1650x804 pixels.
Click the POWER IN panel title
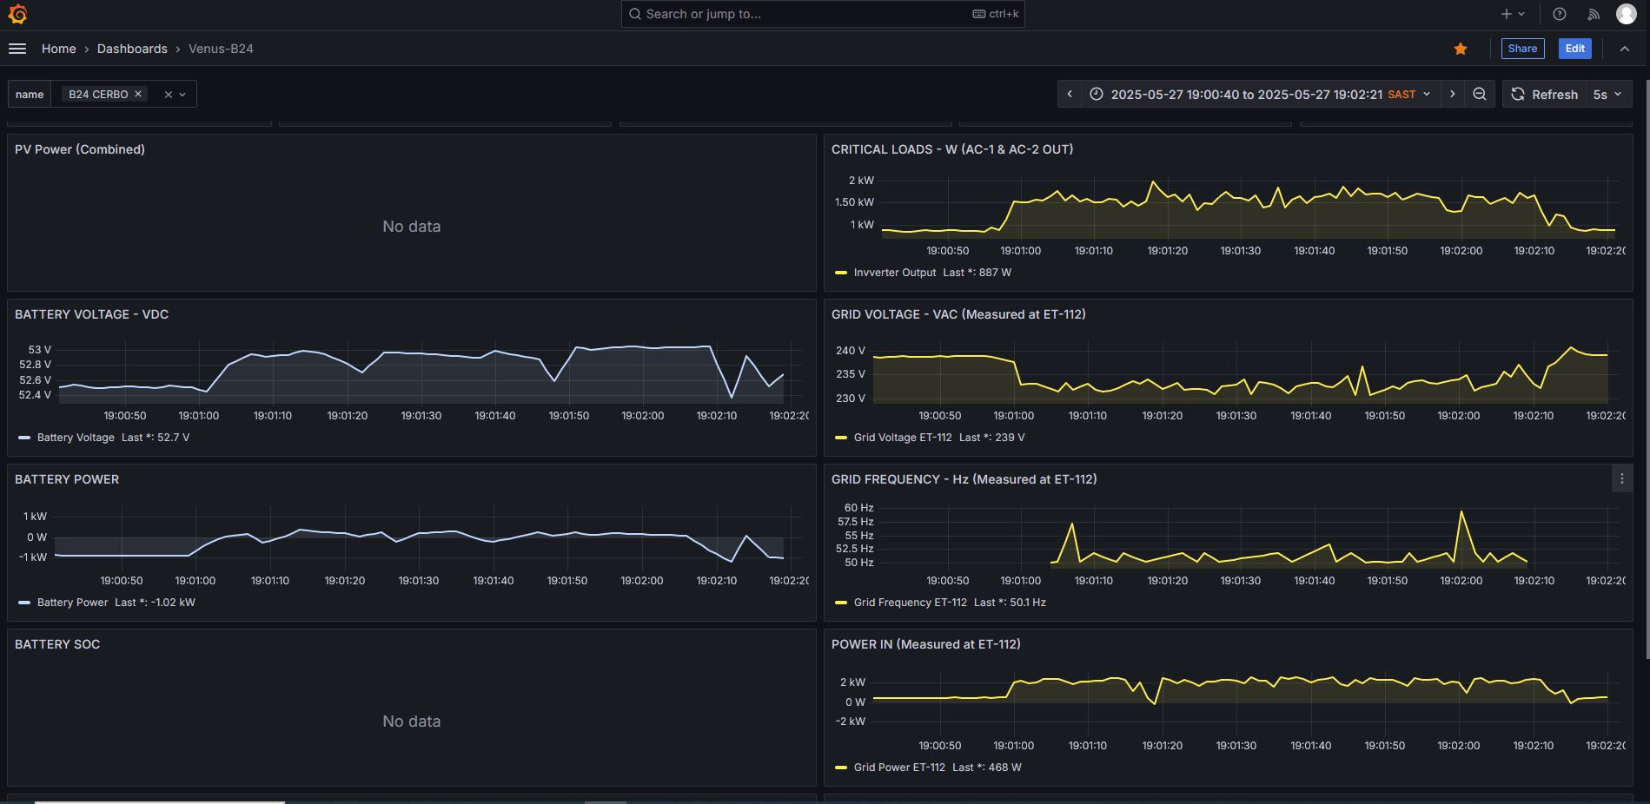(x=925, y=644)
